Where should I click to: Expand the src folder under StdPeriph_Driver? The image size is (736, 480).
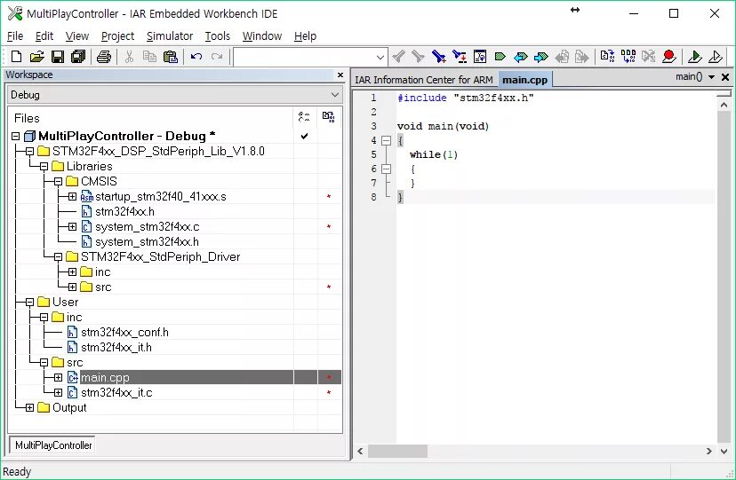[72, 287]
